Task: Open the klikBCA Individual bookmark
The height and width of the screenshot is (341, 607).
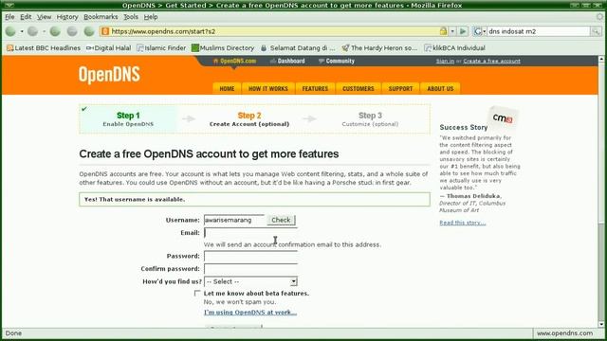Action: [x=455, y=48]
